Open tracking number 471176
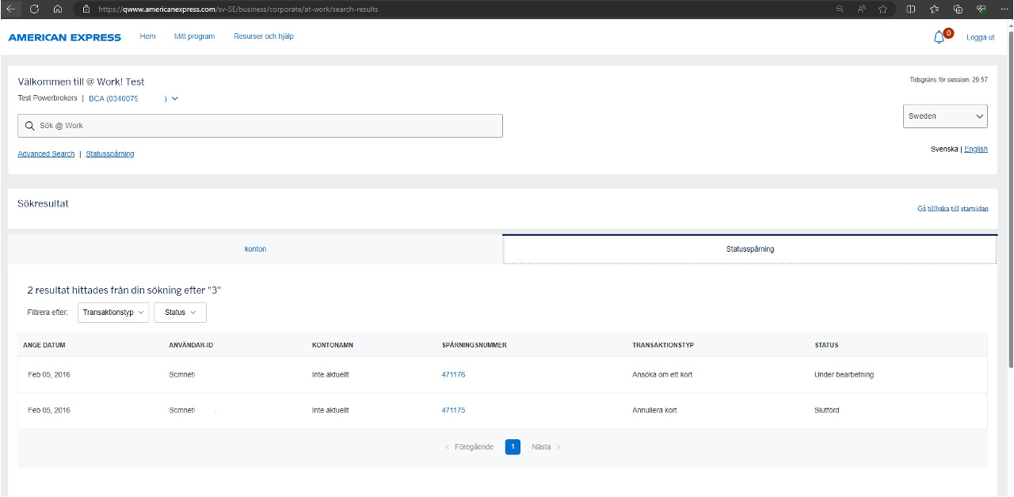 tap(453, 374)
